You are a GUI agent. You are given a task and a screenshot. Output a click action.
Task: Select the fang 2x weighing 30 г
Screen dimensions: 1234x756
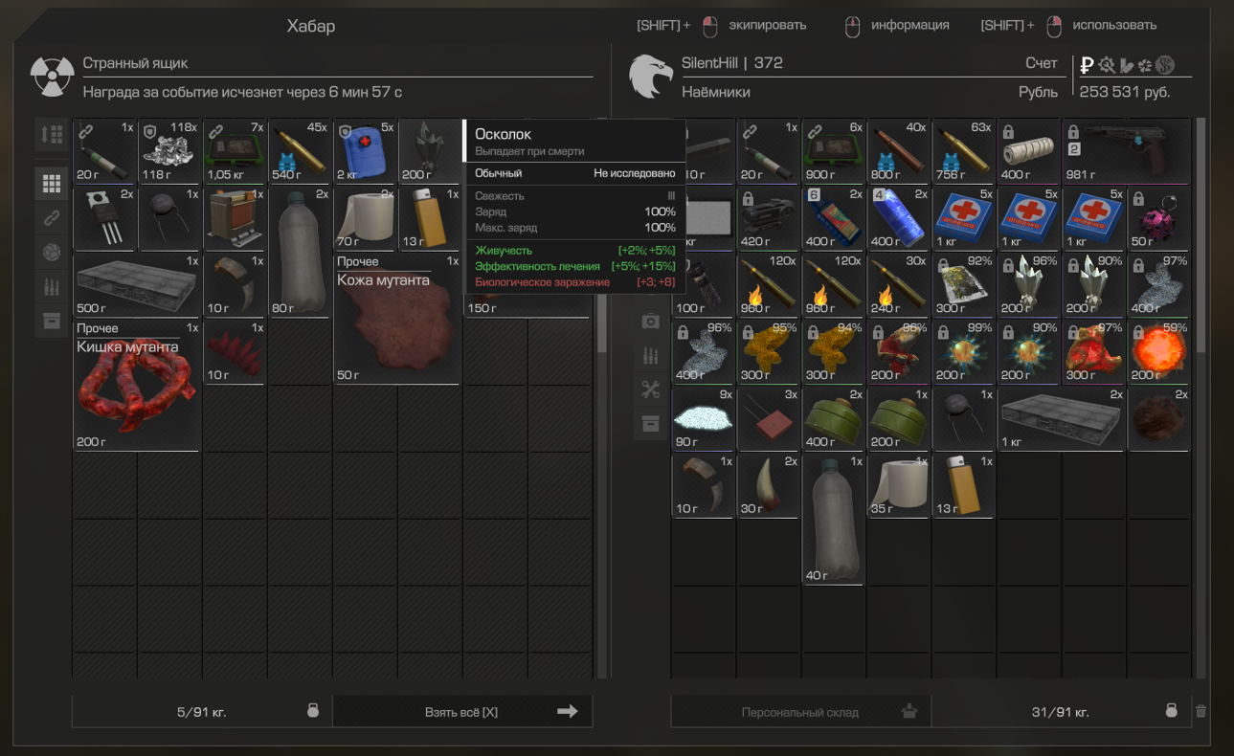pyautogui.click(x=768, y=486)
